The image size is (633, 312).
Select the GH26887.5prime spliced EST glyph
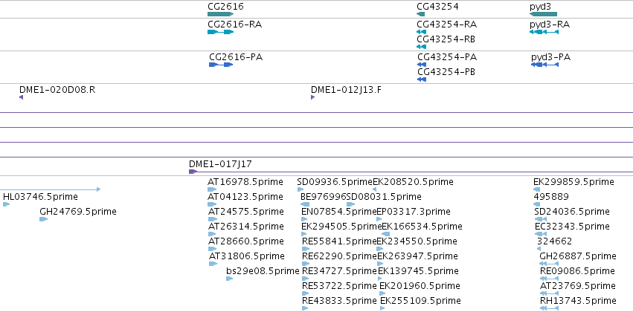[549, 264]
